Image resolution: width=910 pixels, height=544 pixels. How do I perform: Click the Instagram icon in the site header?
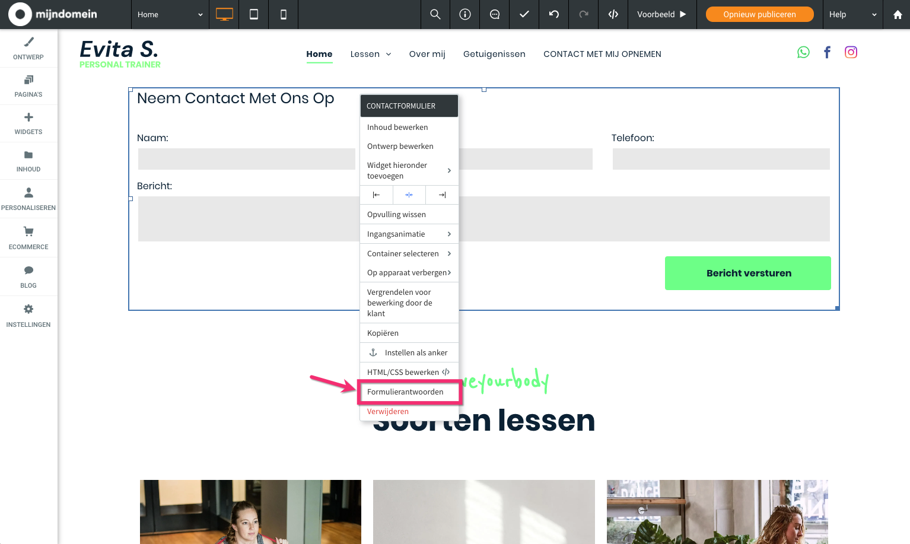click(x=851, y=52)
